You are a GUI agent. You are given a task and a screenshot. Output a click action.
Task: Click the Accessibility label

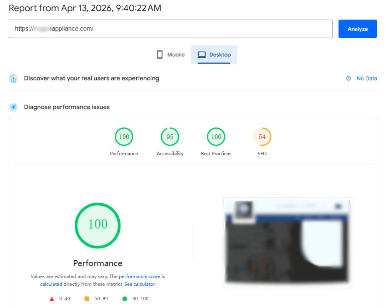[x=170, y=154]
